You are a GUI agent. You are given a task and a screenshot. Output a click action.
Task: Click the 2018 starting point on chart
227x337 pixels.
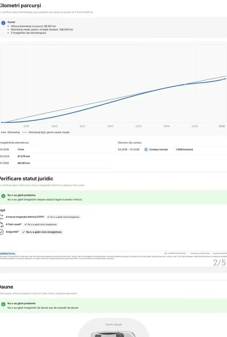click(x=4, y=122)
